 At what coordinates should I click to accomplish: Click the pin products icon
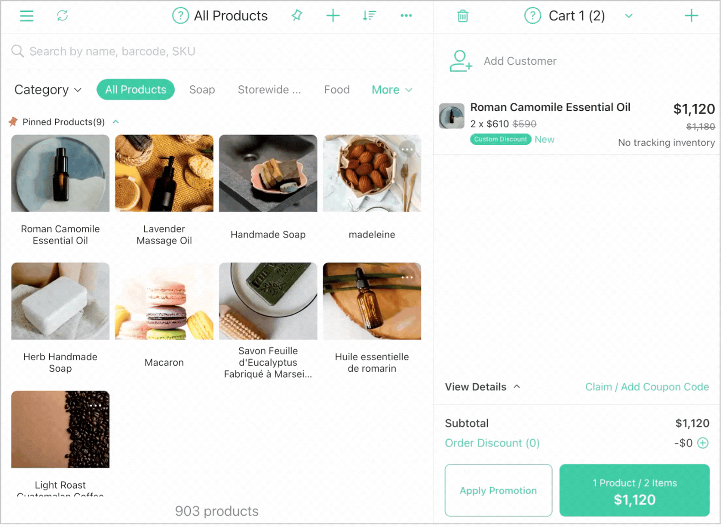(297, 16)
